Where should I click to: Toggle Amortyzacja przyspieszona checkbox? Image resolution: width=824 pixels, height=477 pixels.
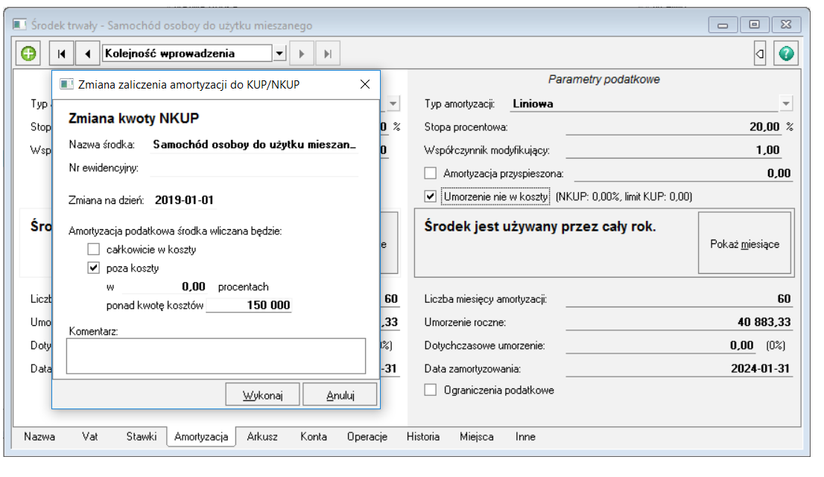pyautogui.click(x=430, y=173)
